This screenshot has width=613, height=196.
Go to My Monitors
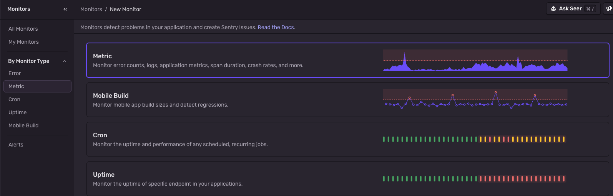tap(23, 42)
